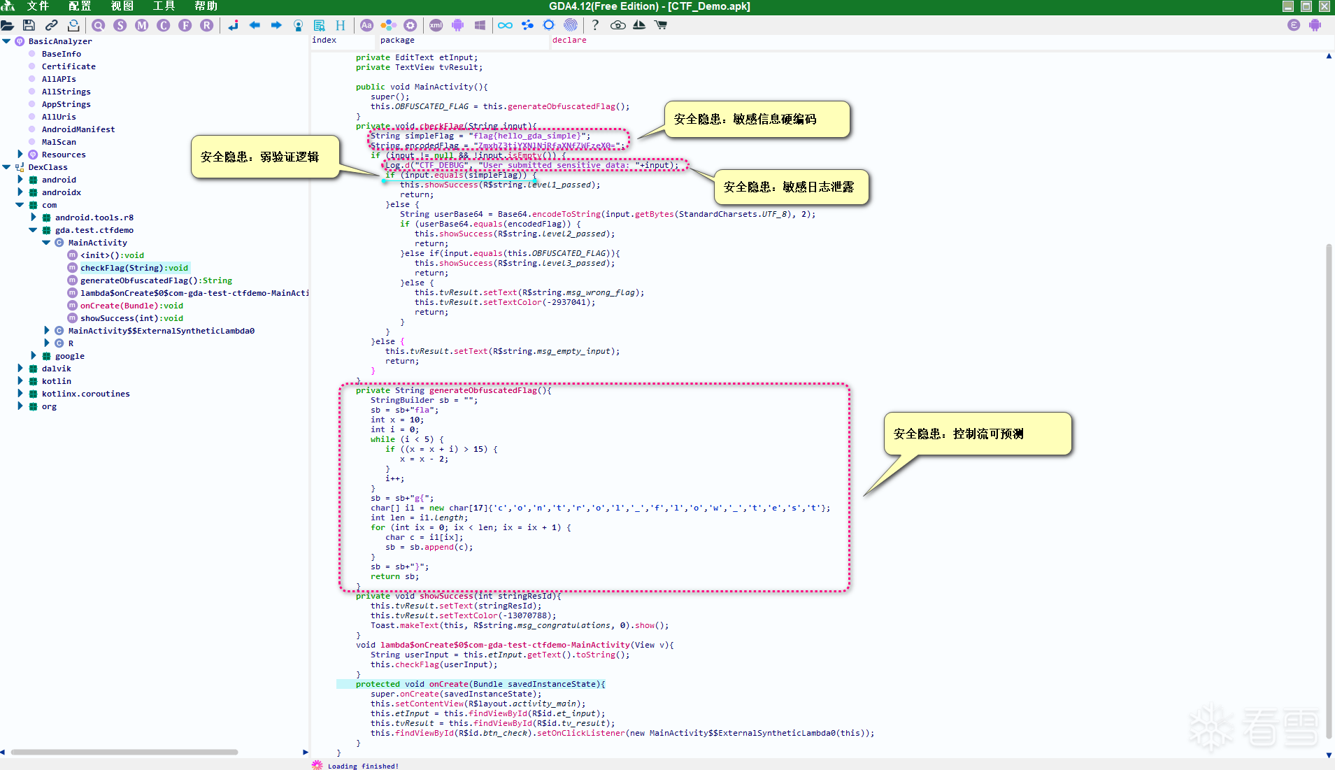Click the fingerprint toolbar icon
The height and width of the screenshot is (770, 1335).
571,25
